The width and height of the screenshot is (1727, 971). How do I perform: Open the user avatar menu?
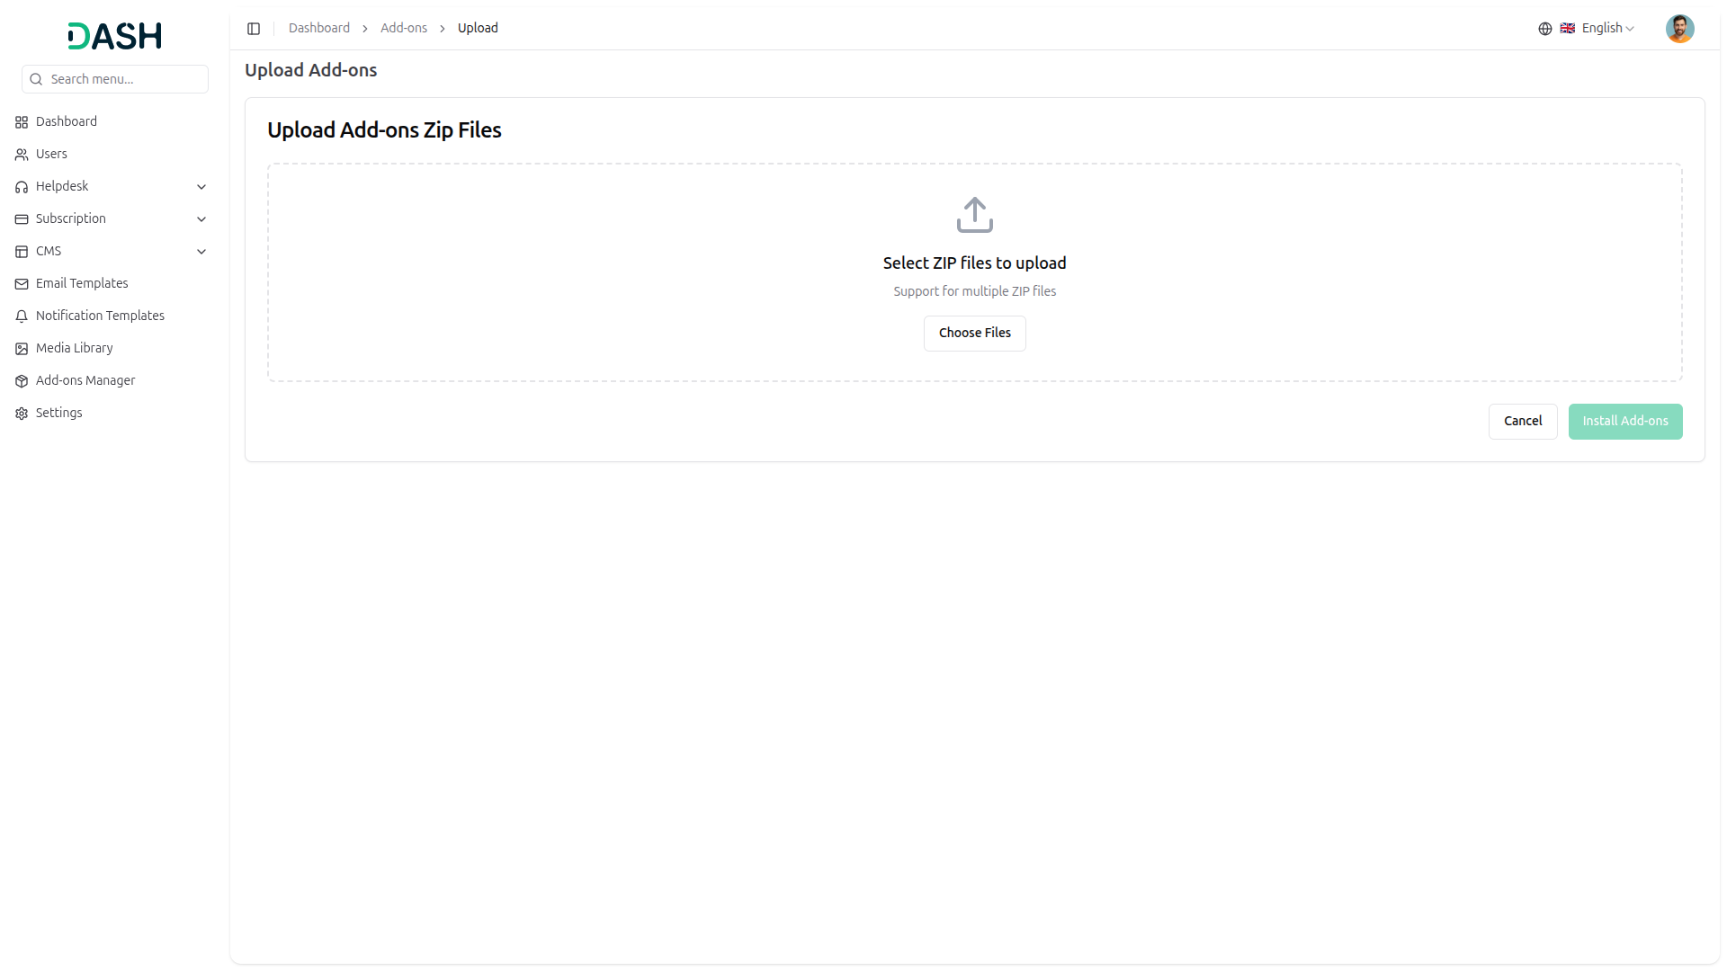click(1678, 29)
